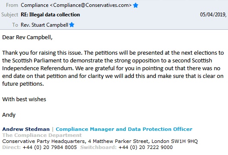The width and height of the screenshot is (228, 155).
Task: Click the words Independence Referendum in the body
Action: click(38, 68)
